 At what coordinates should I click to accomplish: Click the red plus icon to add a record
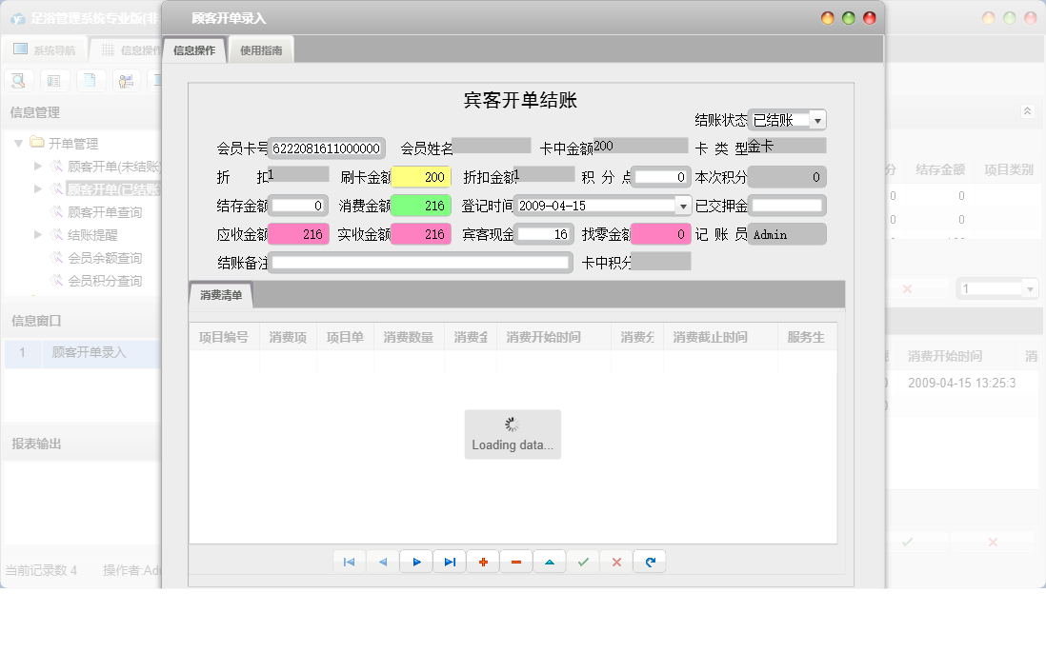pos(483,562)
